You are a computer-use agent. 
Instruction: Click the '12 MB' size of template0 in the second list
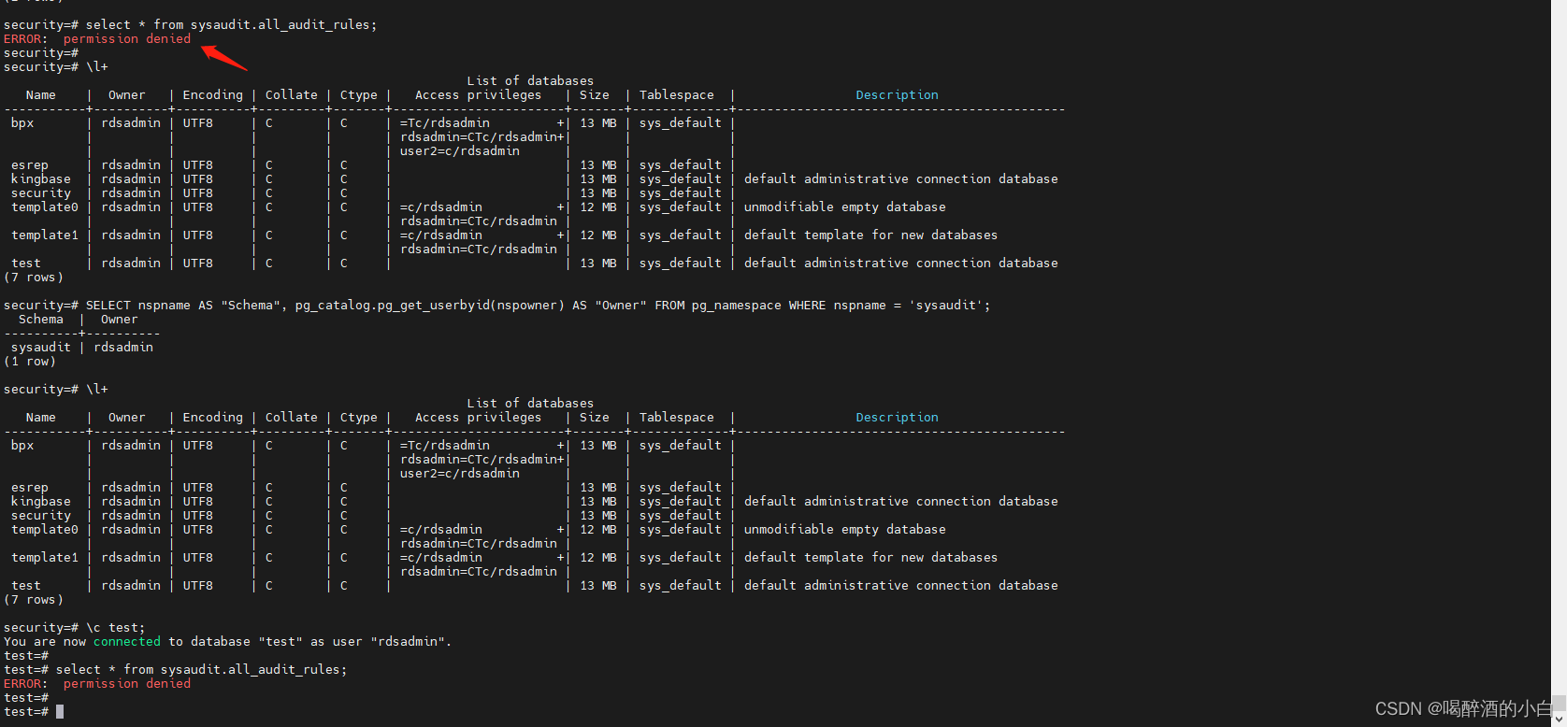pyautogui.click(x=598, y=530)
